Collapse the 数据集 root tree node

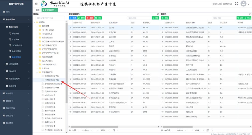pyautogui.click(x=34, y=22)
